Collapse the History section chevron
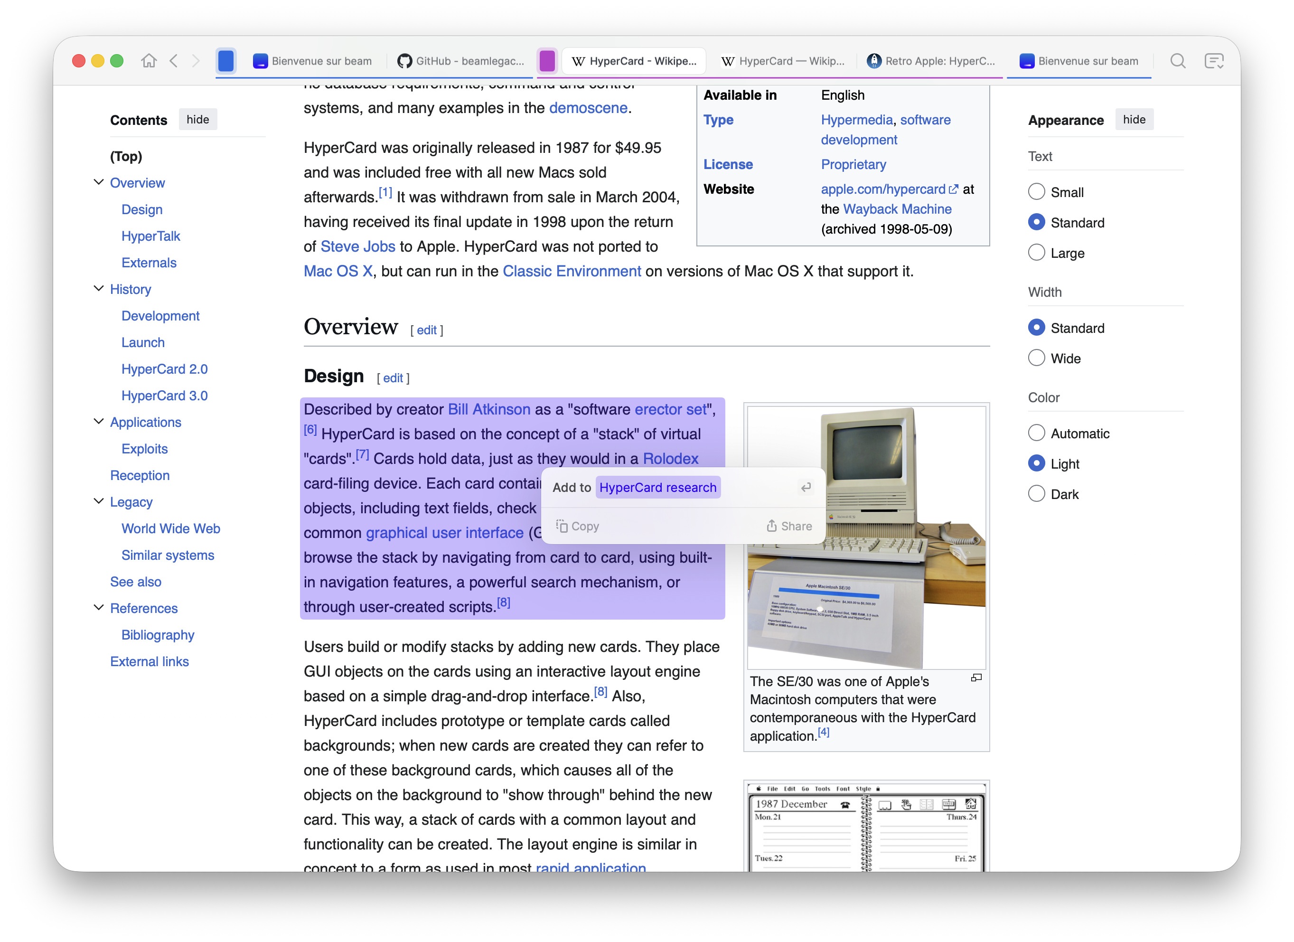 point(98,289)
